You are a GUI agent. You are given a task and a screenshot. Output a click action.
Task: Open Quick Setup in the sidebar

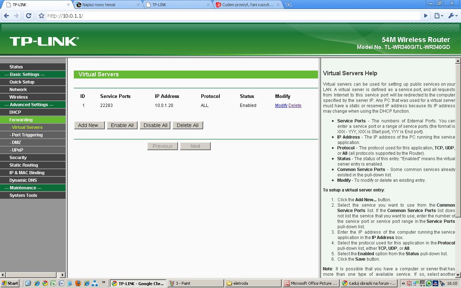click(33, 82)
